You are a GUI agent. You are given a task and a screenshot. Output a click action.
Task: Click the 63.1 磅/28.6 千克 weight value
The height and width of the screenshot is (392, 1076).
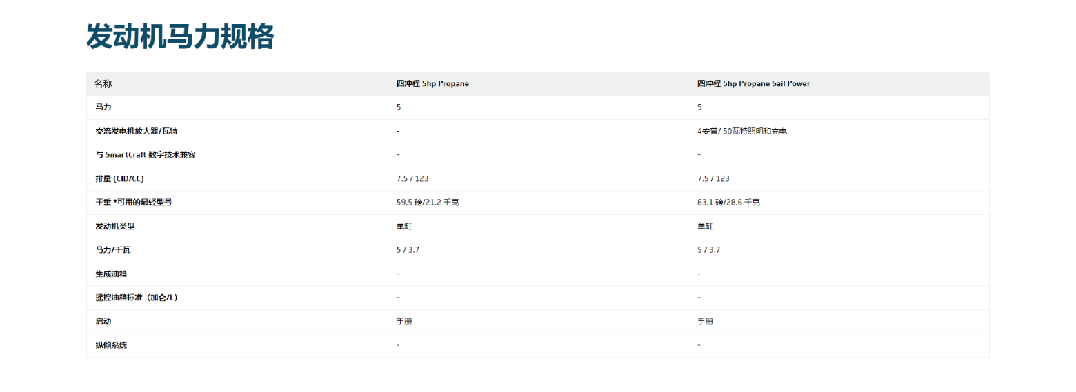(x=729, y=203)
